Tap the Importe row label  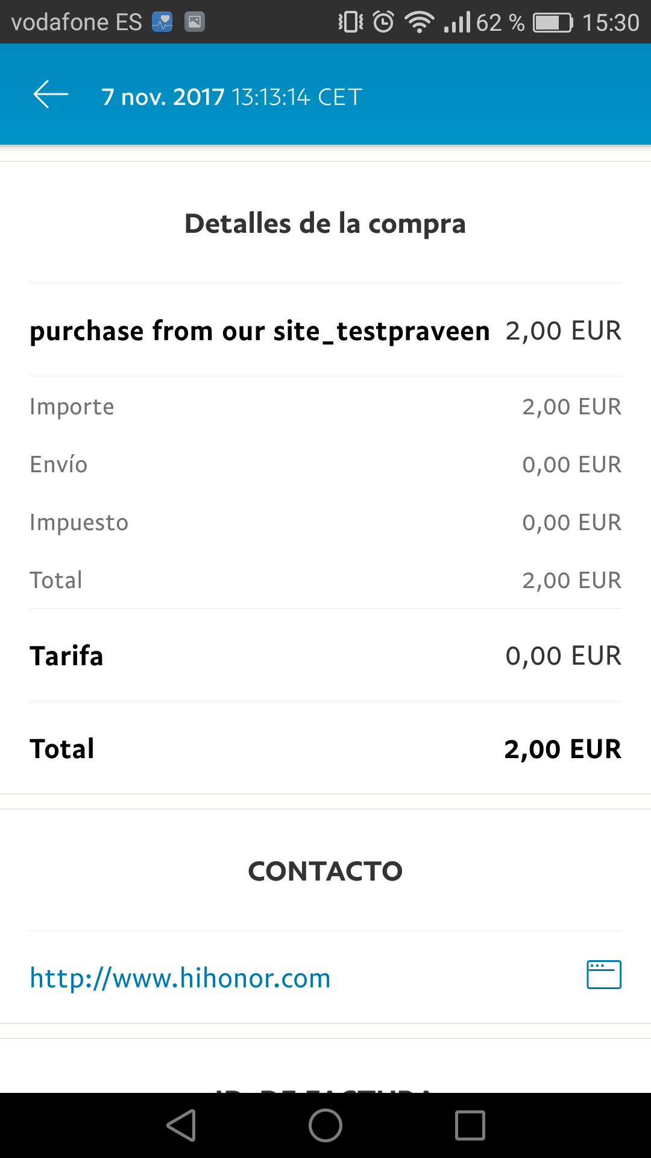click(72, 407)
